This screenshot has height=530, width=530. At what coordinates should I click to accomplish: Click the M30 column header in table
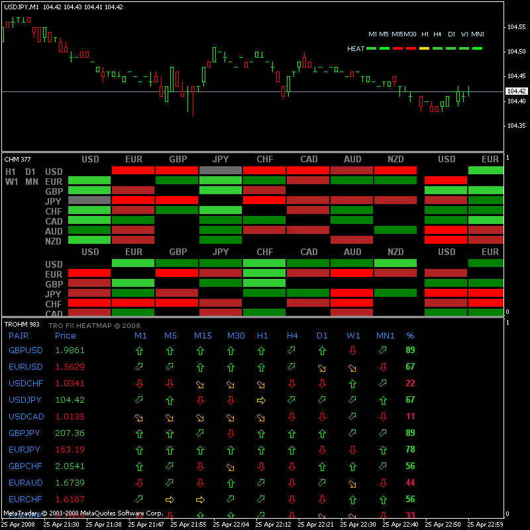click(236, 336)
